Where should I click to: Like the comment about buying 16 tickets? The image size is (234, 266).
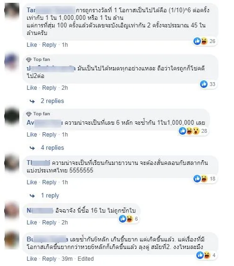pos(32,223)
